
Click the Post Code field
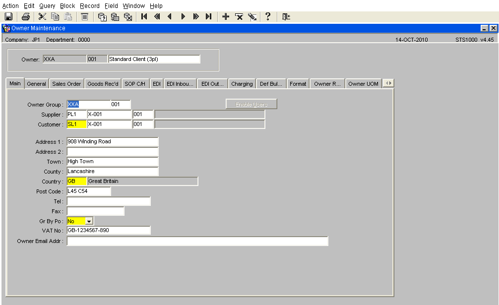pyautogui.click(x=89, y=191)
